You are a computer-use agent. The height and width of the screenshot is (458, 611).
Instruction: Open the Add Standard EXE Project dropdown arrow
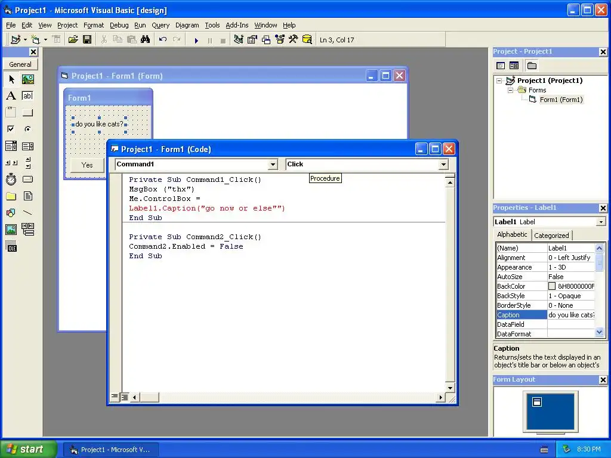pyautogui.click(x=25, y=39)
